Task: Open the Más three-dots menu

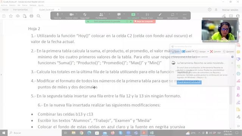Action: click(x=185, y=15)
